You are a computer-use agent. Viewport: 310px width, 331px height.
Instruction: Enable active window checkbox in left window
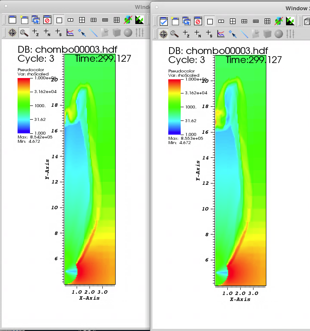[x=12, y=20]
